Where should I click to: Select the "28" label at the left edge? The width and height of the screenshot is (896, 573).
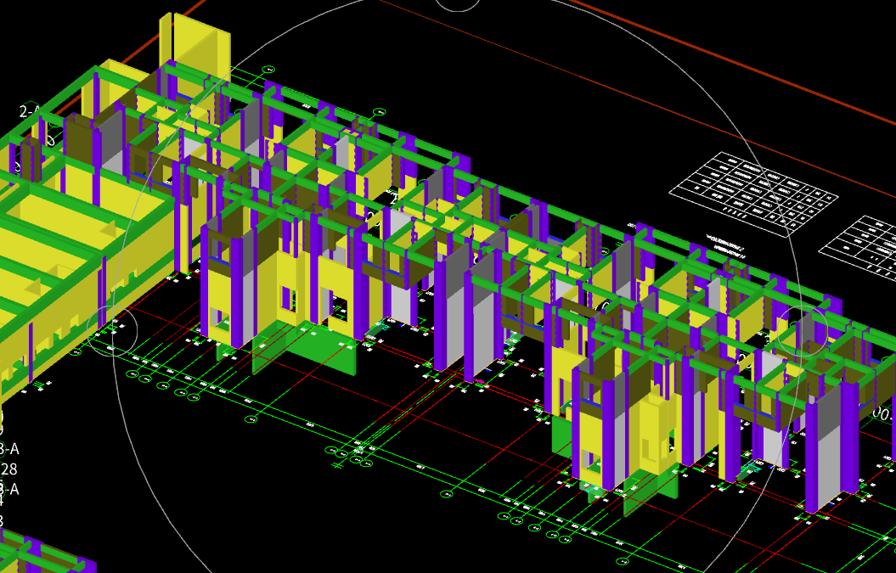(x=9, y=469)
